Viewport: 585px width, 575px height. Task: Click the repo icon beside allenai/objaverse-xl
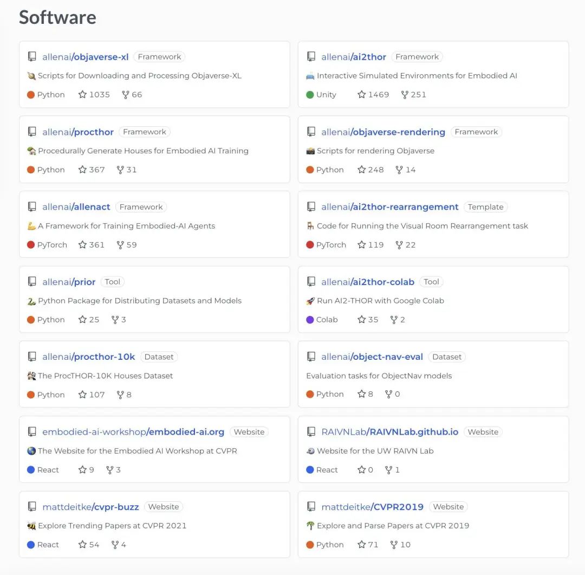[x=32, y=57]
